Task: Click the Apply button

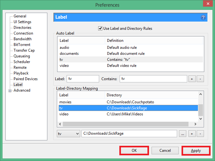Action: (x=196, y=151)
